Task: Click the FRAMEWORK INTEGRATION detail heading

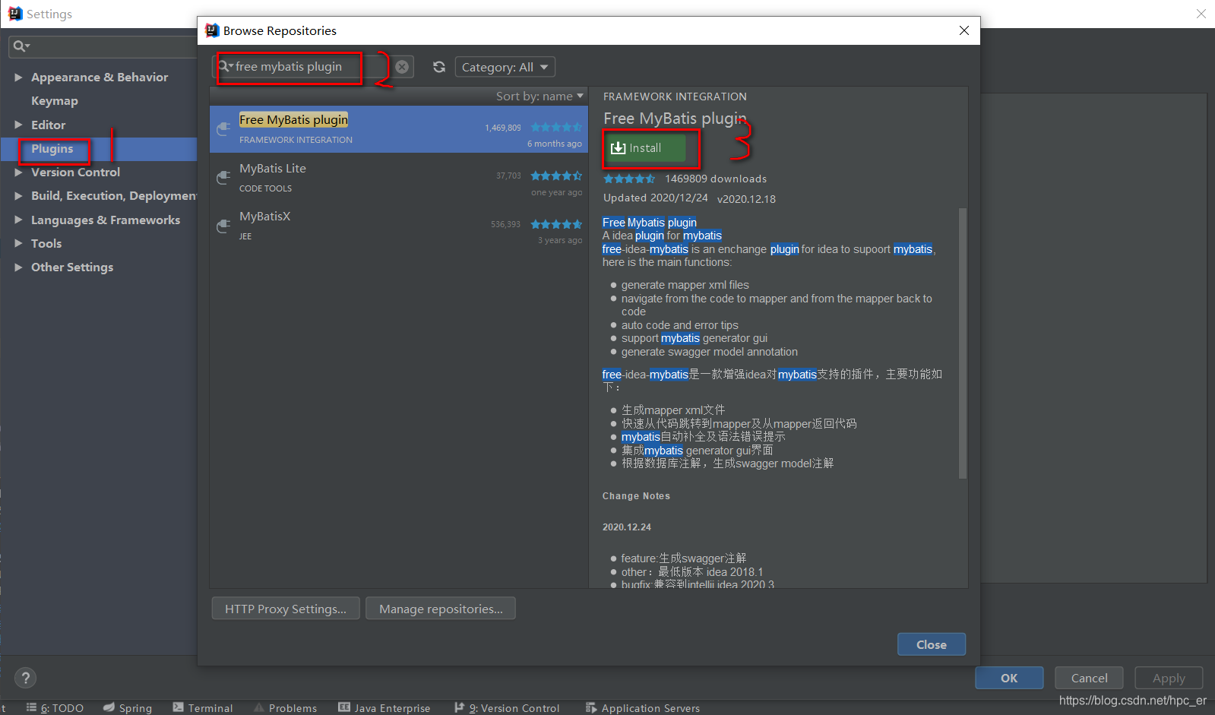Action: coord(675,96)
